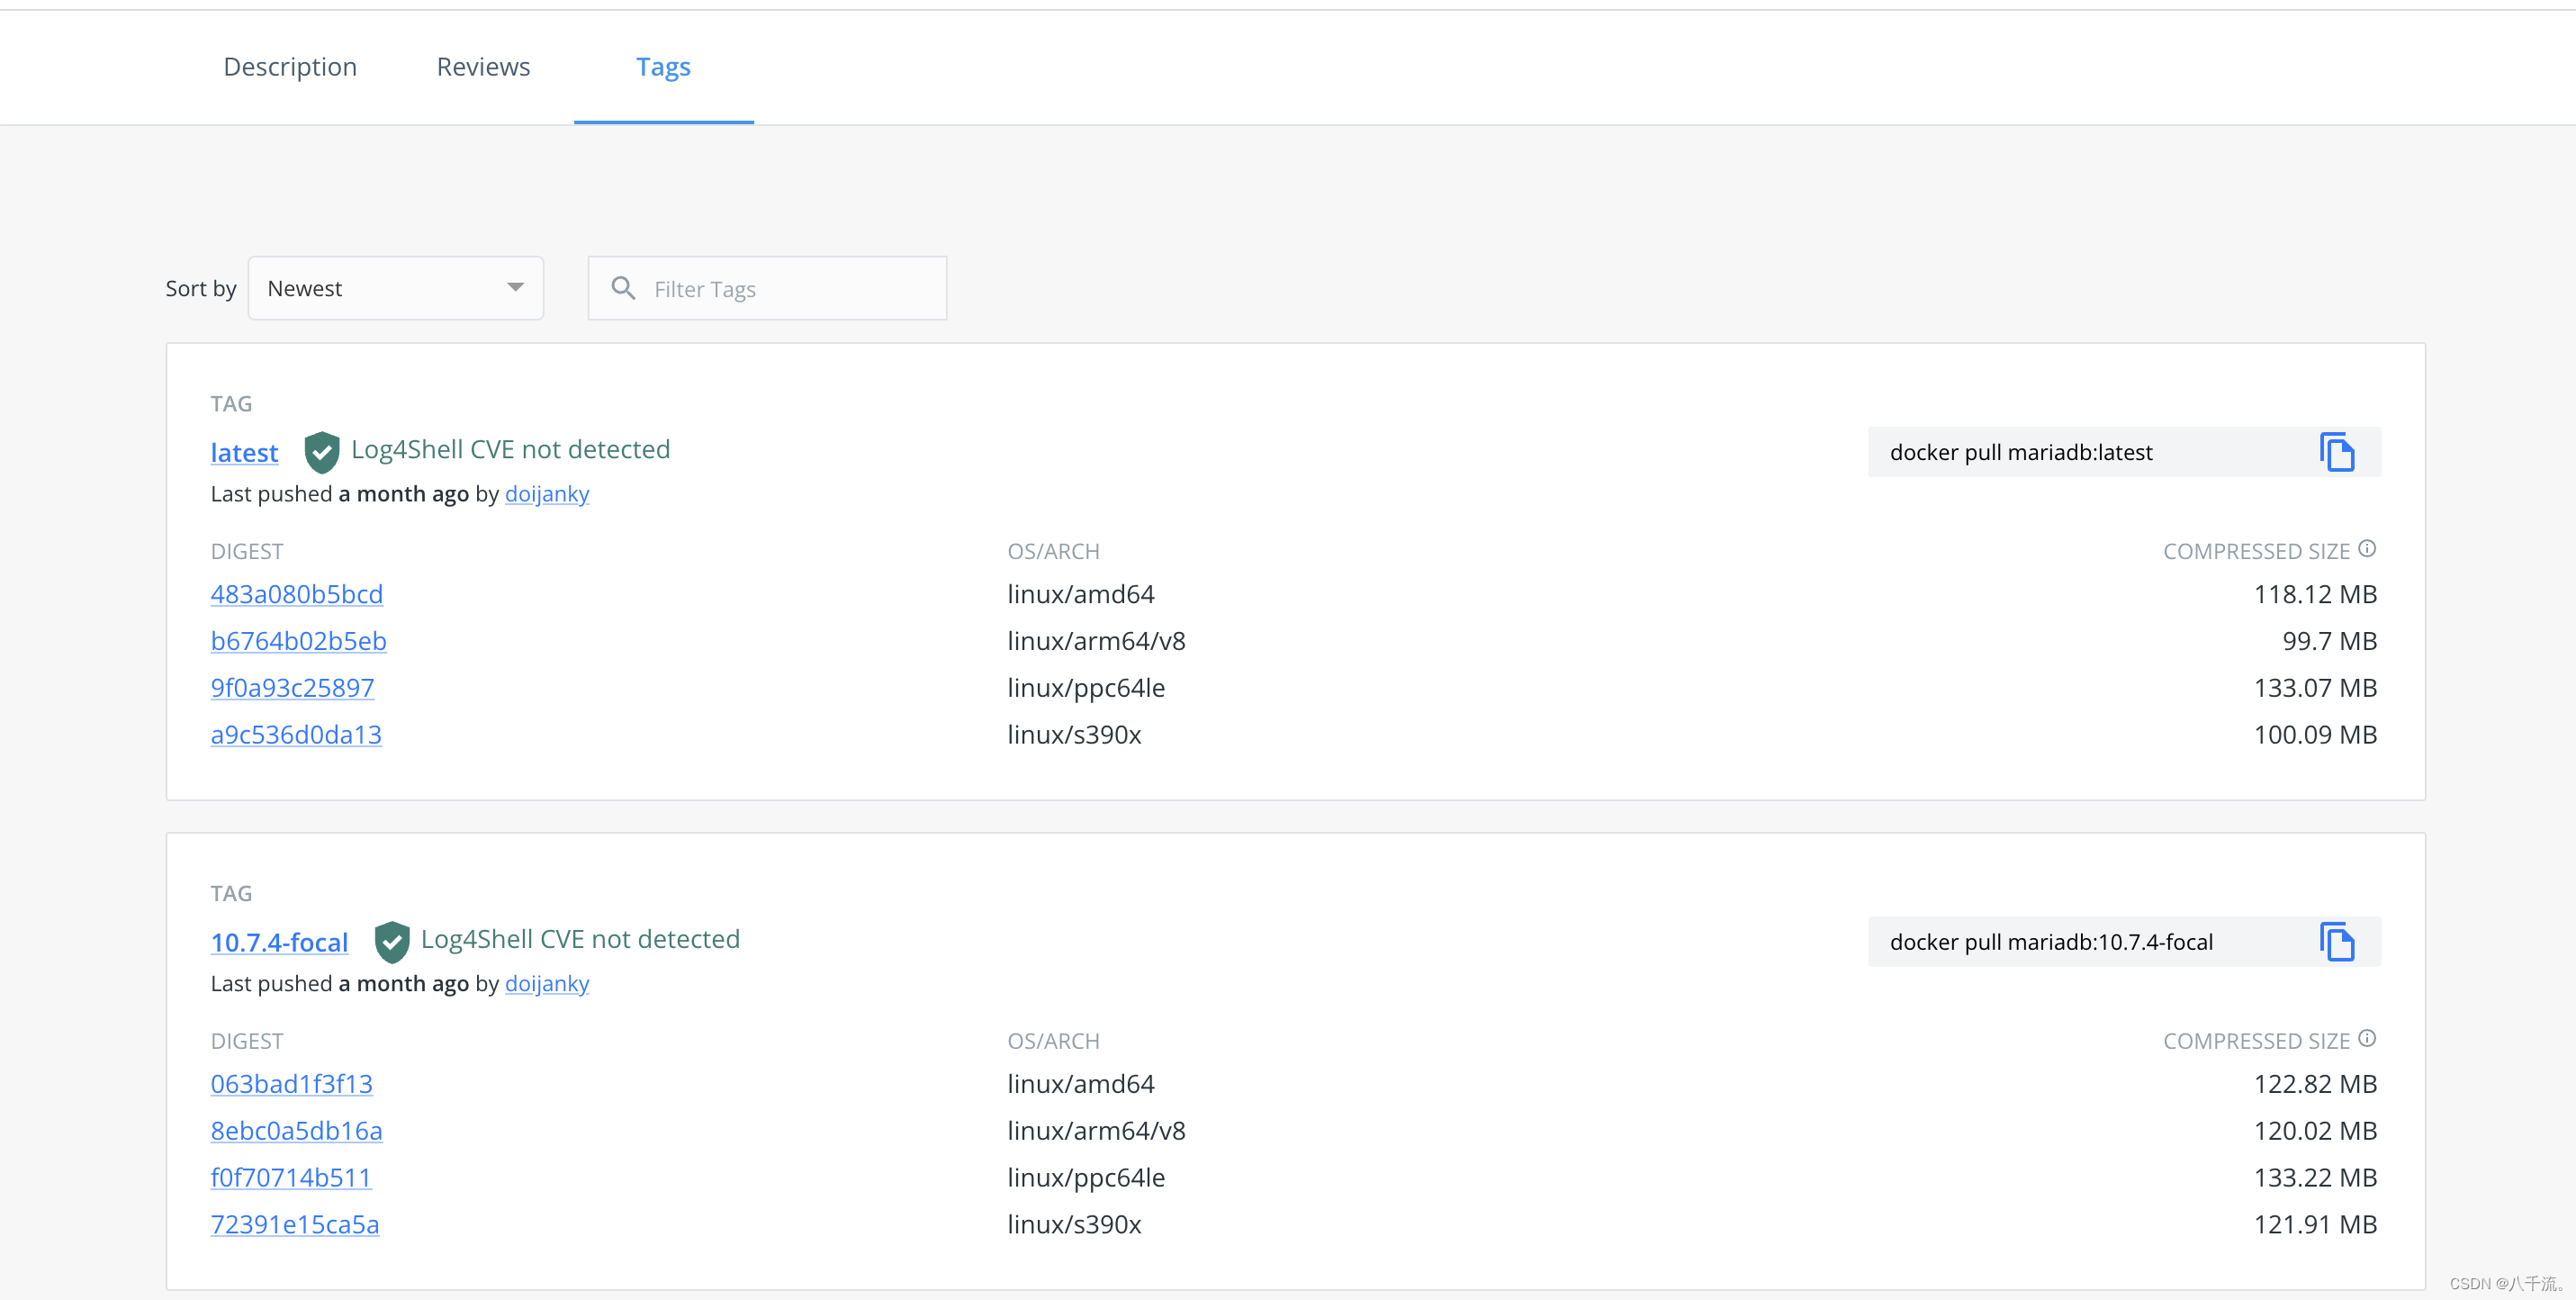Click info icon next to second Compressed Size
Screen dimensions: 2576x1300
tap(2366, 1039)
